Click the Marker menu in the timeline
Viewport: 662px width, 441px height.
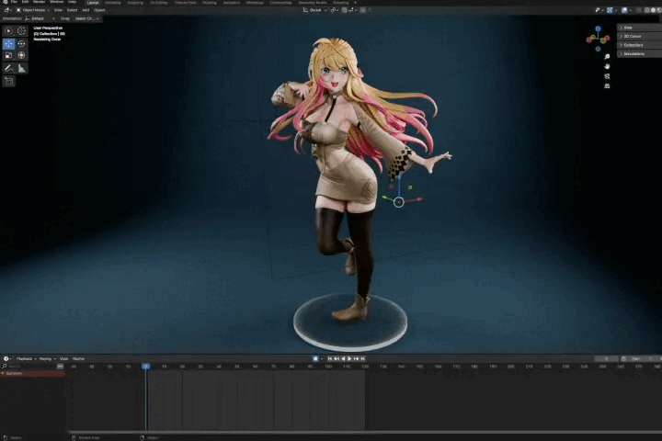(x=79, y=358)
